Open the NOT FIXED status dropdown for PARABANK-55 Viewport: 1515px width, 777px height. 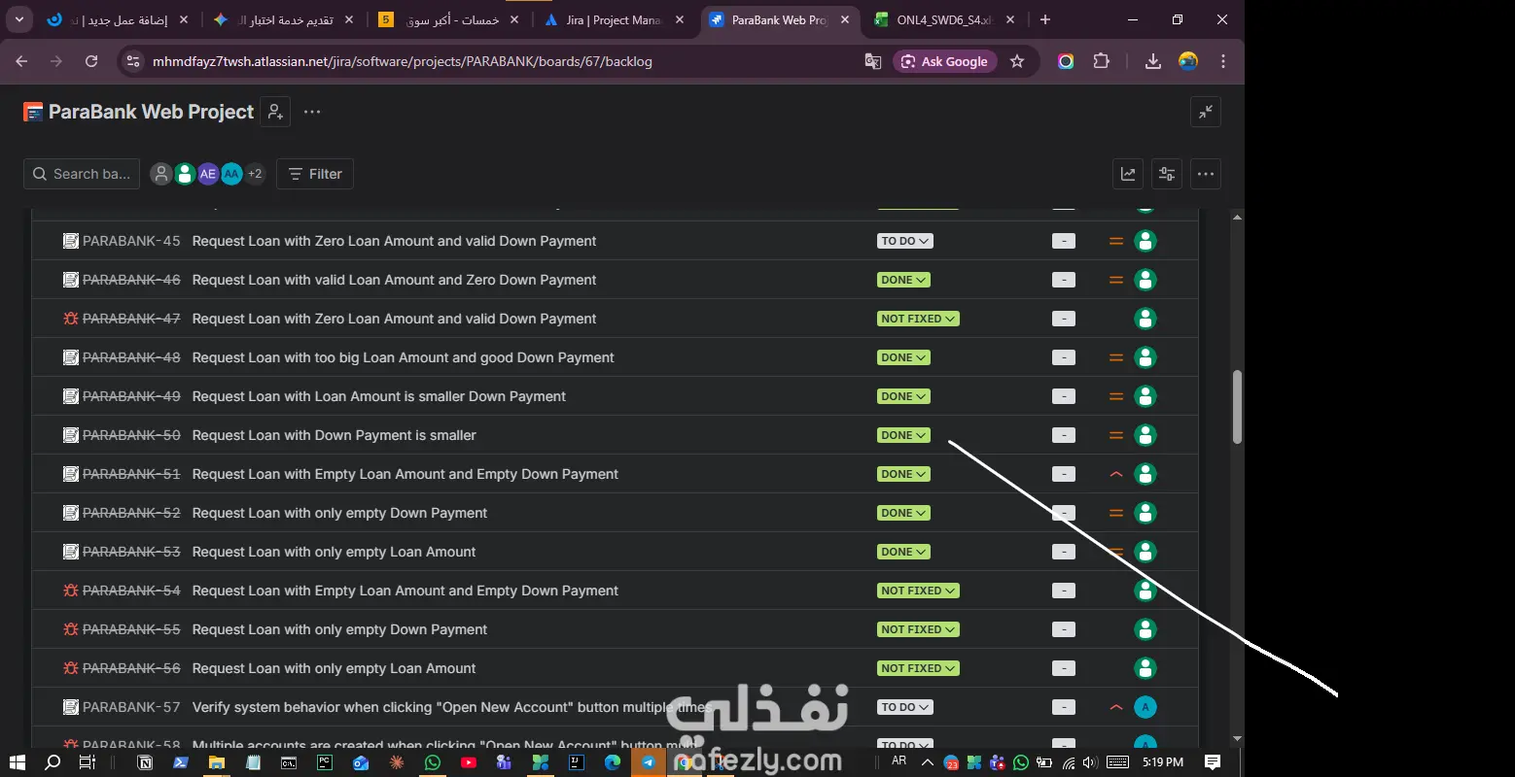[x=918, y=629]
